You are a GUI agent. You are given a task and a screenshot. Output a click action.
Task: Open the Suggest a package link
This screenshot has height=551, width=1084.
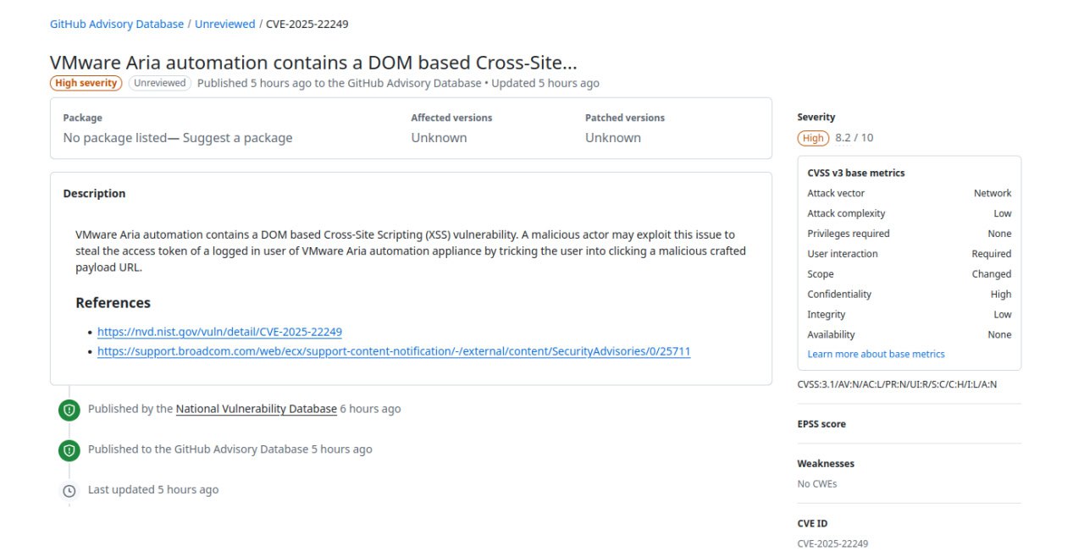tap(237, 138)
